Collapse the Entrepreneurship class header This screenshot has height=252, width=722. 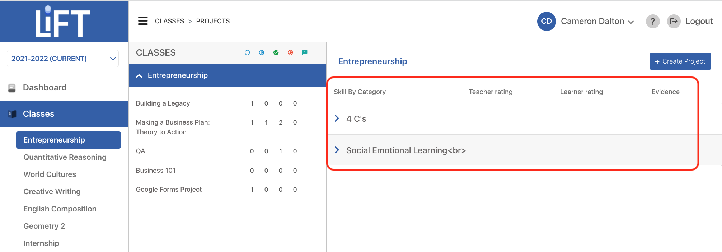tap(228, 75)
